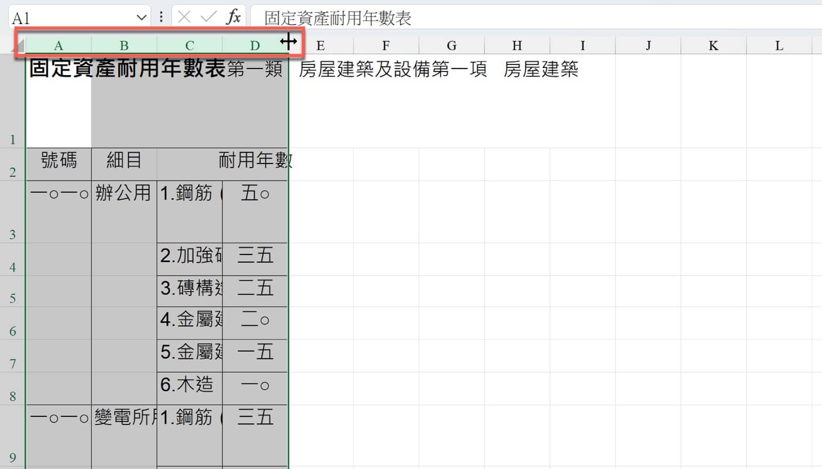Image resolution: width=822 pixels, height=469 pixels.
Task: Select column G header
Action: pos(452,46)
